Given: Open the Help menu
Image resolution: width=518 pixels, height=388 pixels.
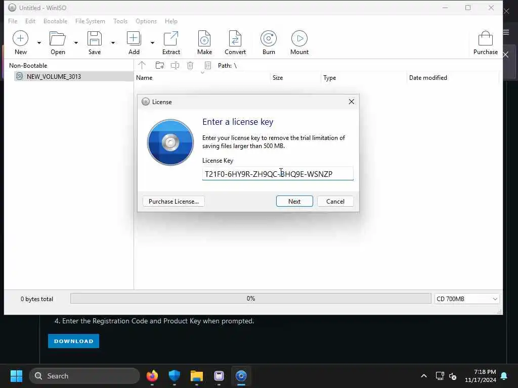Looking at the screenshot, I should point(171,21).
